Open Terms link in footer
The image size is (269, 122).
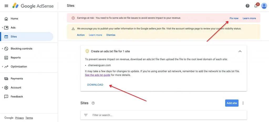(x=29, y=118)
